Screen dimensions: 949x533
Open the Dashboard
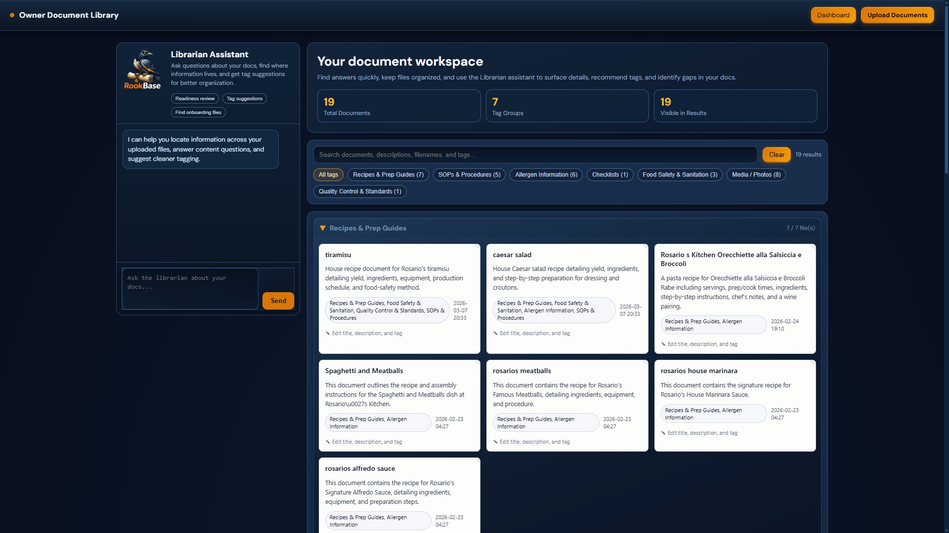(x=833, y=15)
